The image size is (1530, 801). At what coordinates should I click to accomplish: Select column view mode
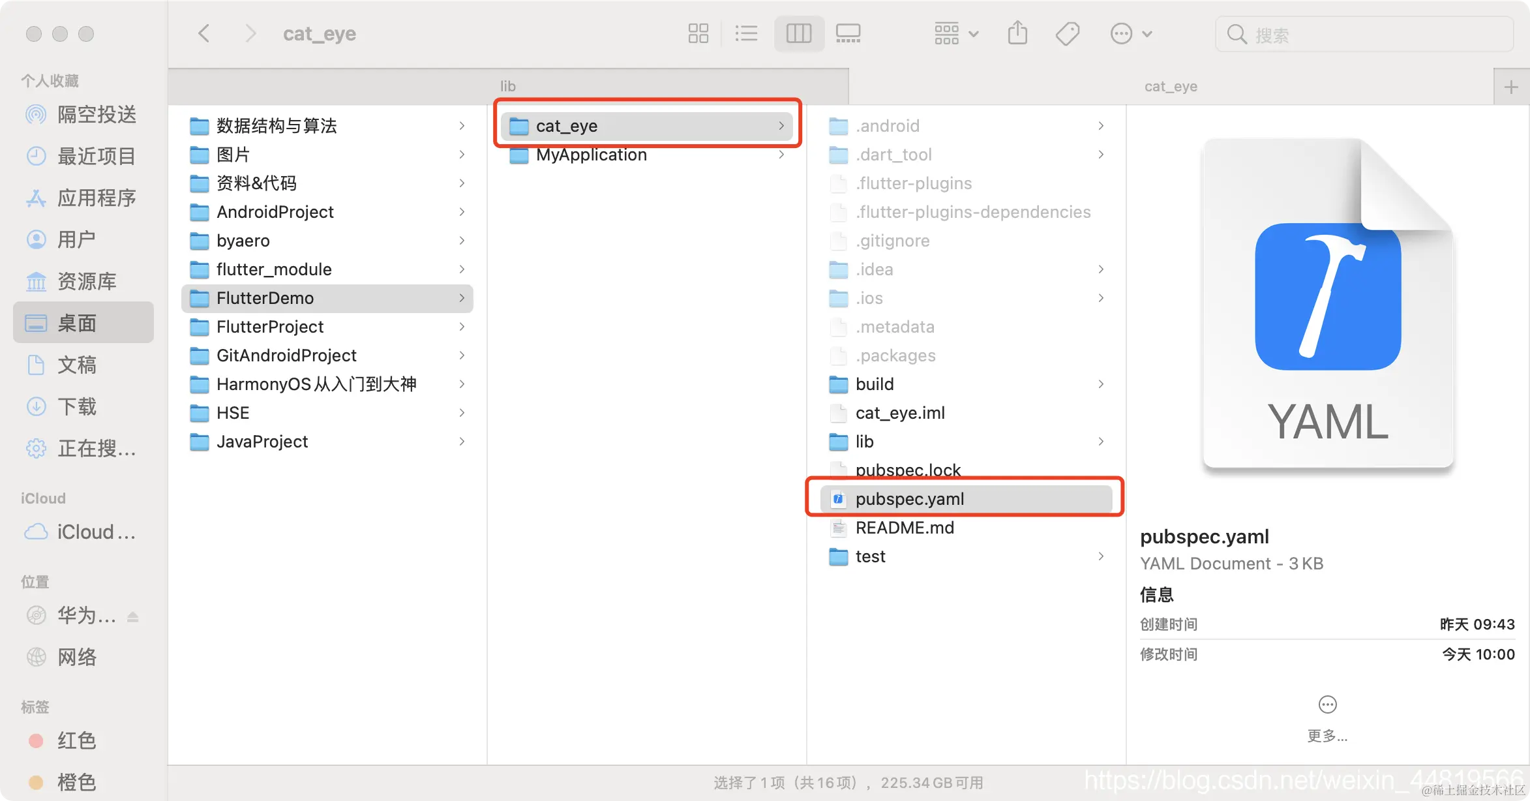coord(798,33)
